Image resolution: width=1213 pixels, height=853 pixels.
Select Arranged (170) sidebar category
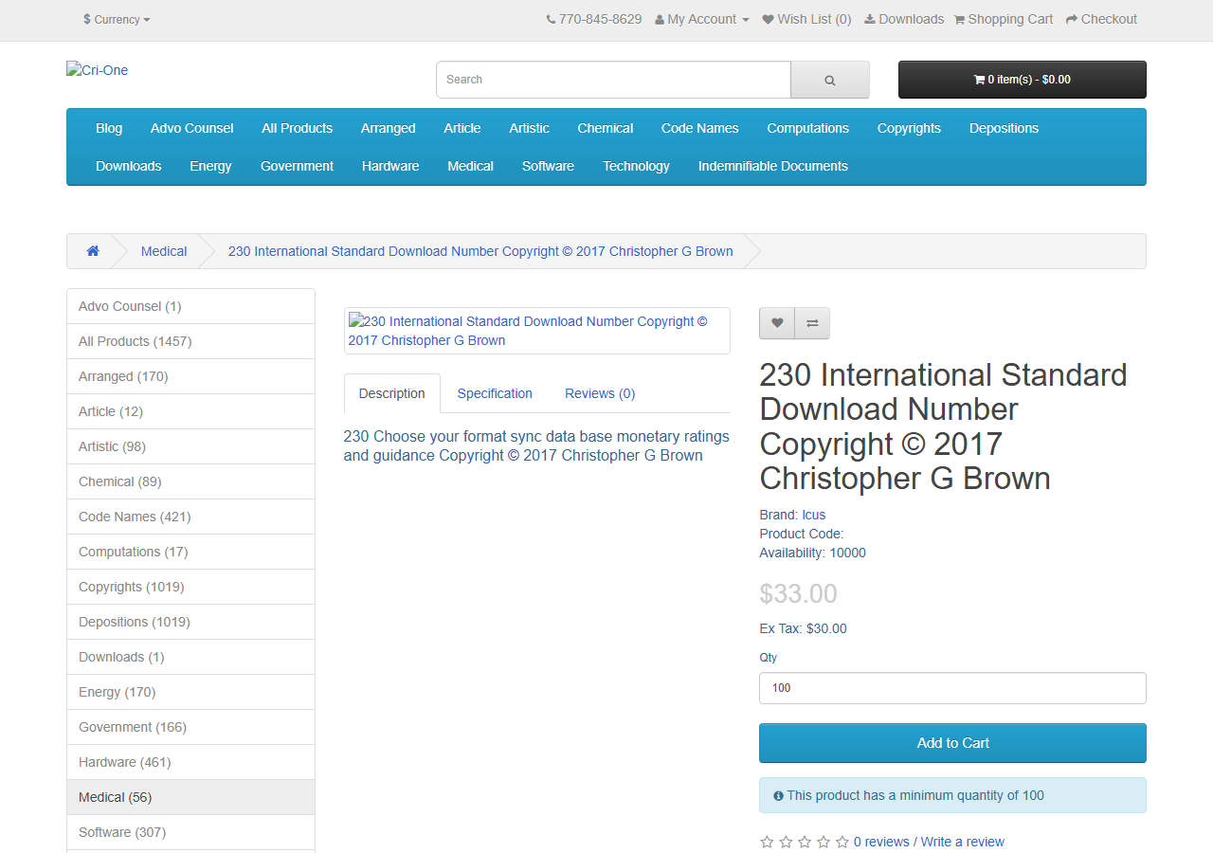pyautogui.click(x=190, y=376)
